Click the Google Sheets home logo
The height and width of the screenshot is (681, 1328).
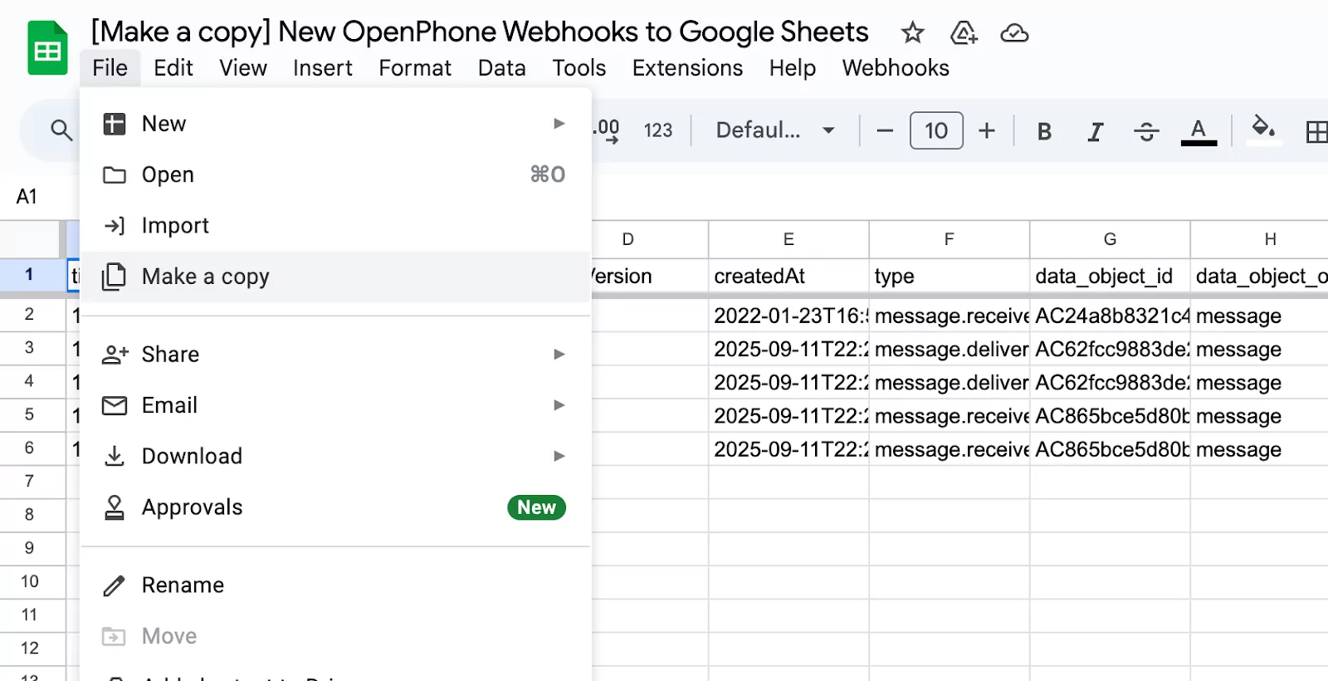click(47, 48)
